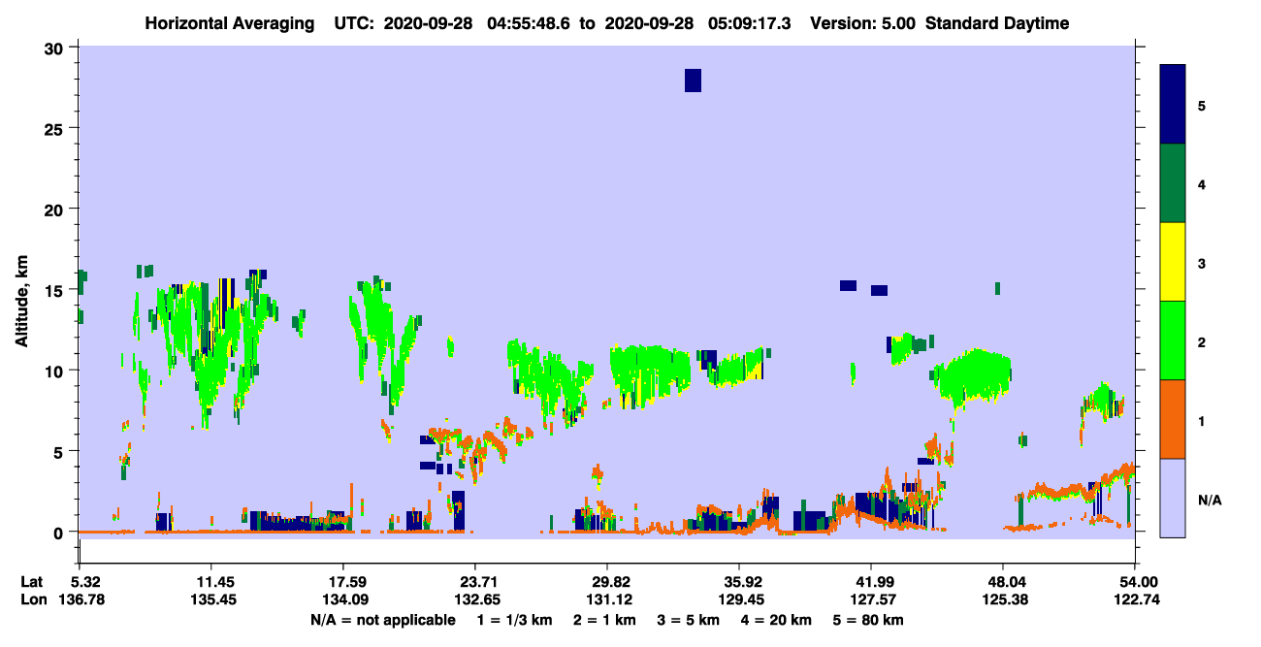Click the 'Altitude, km' axis label
This screenshot has width=1261, height=647.
20,299
